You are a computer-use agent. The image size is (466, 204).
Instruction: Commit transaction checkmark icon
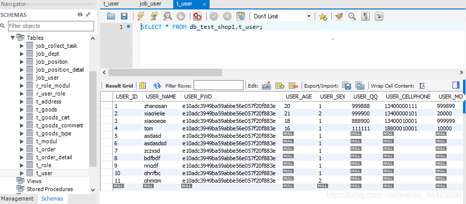click(214, 16)
